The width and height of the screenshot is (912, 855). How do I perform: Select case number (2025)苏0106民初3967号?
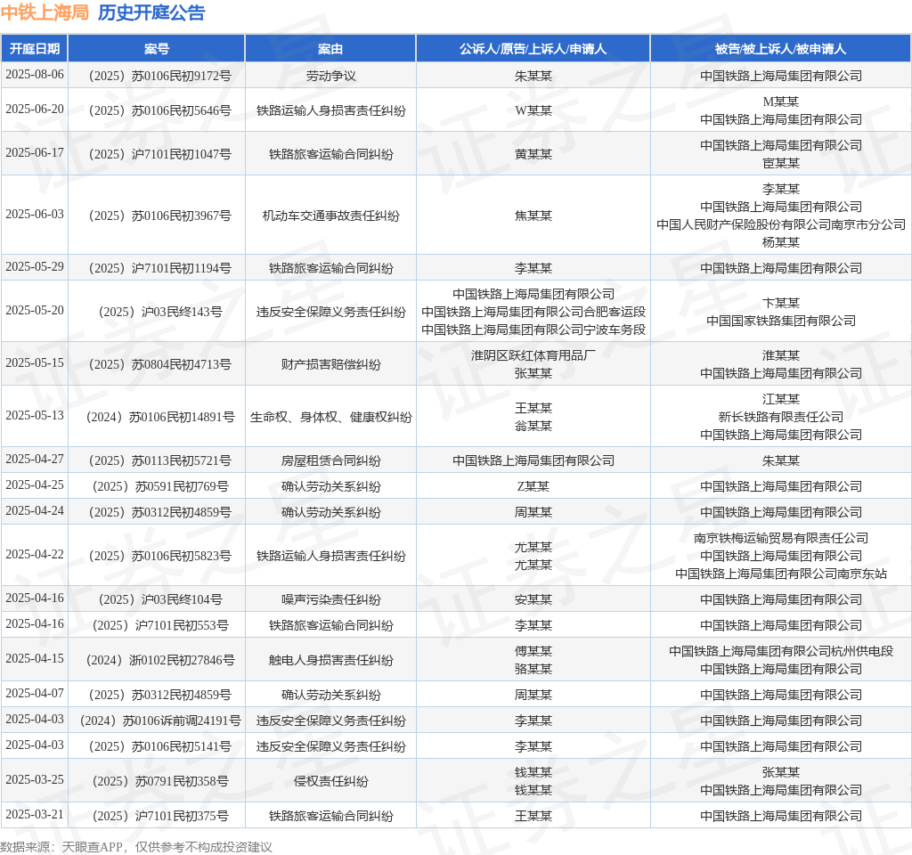[160, 216]
